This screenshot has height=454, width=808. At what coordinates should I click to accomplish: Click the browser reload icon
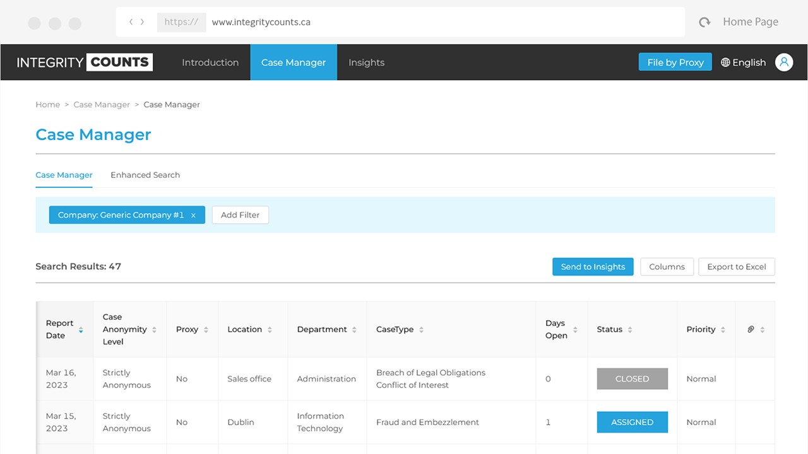click(x=704, y=22)
